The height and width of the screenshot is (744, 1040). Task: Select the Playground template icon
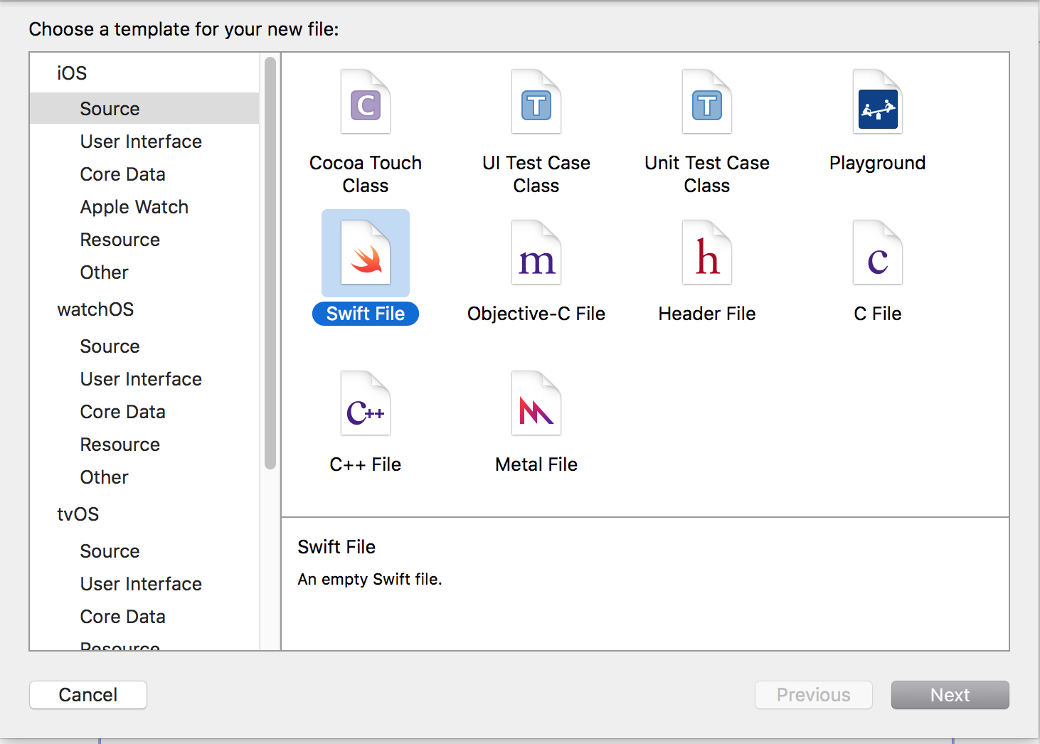tap(878, 102)
